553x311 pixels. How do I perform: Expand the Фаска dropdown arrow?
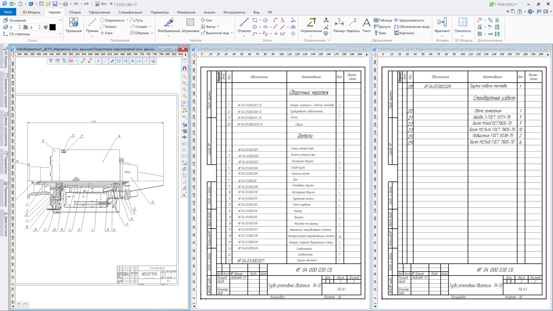click(218, 27)
